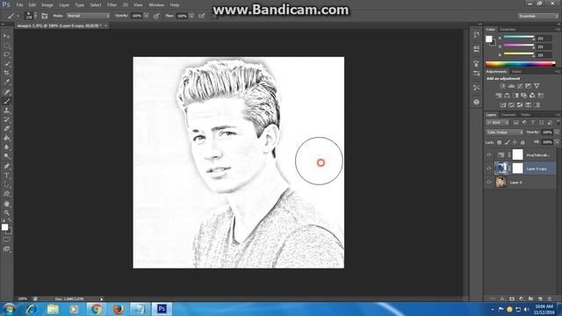Hide Layer 0
The height and width of the screenshot is (316, 562).
(x=489, y=182)
